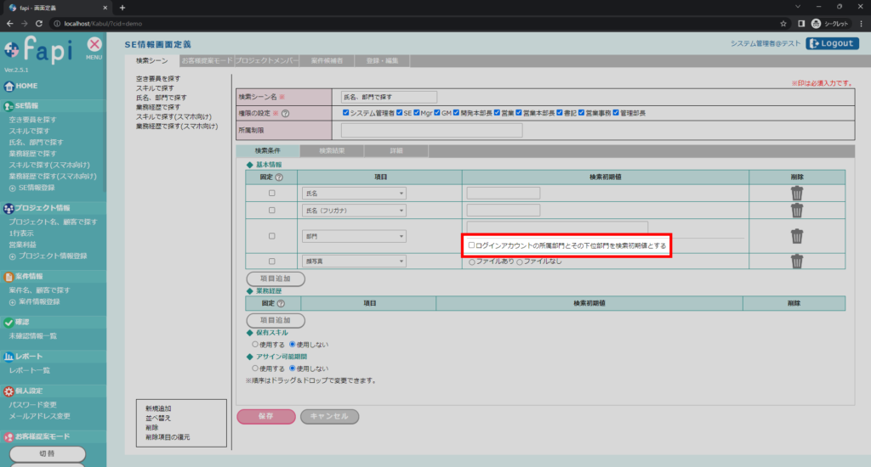Delete the 氏名 row with its trash icon
Viewport: 871px width, 467px height.
[x=796, y=193]
